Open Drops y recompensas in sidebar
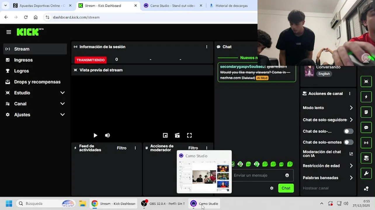The height and width of the screenshot is (210, 375). (x=35, y=82)
